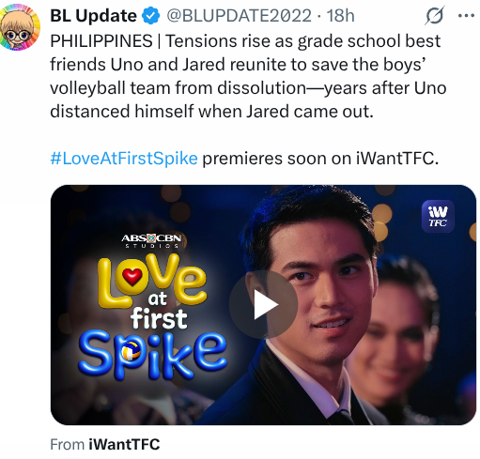Open the 18h timestamp permalink
480x459 pixels.
pos(340,16)
